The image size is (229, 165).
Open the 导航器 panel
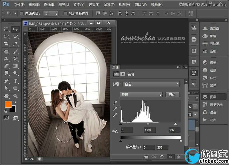211,44
